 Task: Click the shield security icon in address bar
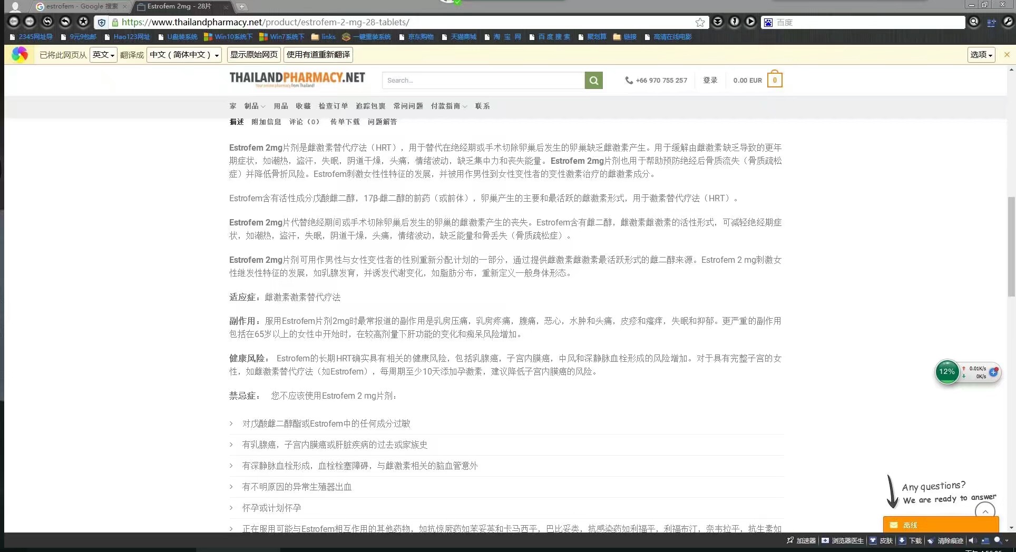pos(102,22)
